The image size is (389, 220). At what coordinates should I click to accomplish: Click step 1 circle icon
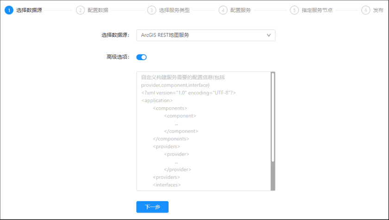(x=9, y=10)
